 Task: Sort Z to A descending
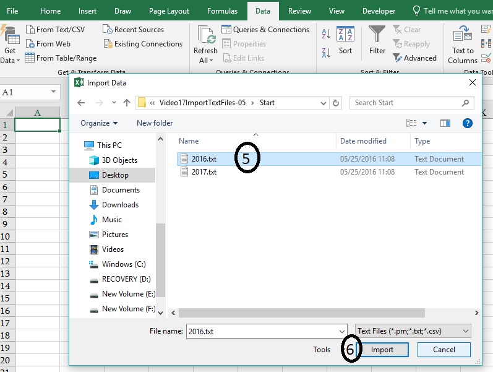coord(326,53)
